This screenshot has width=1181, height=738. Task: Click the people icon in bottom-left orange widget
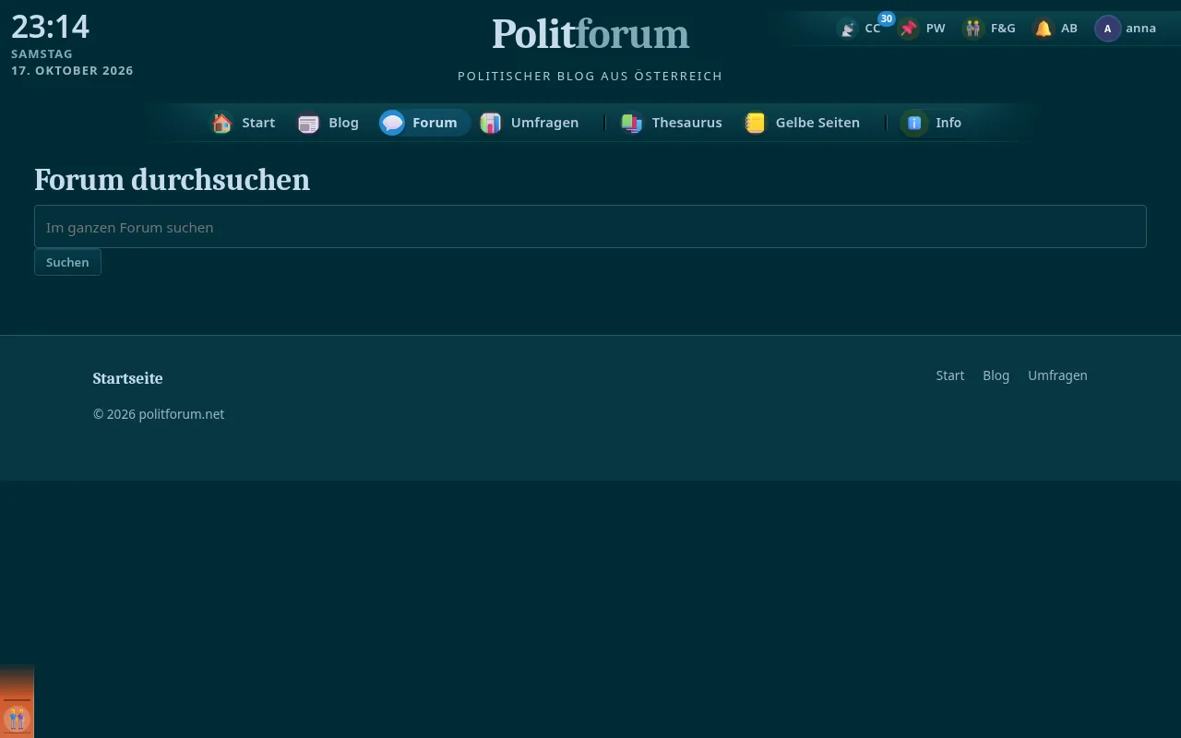17,719
